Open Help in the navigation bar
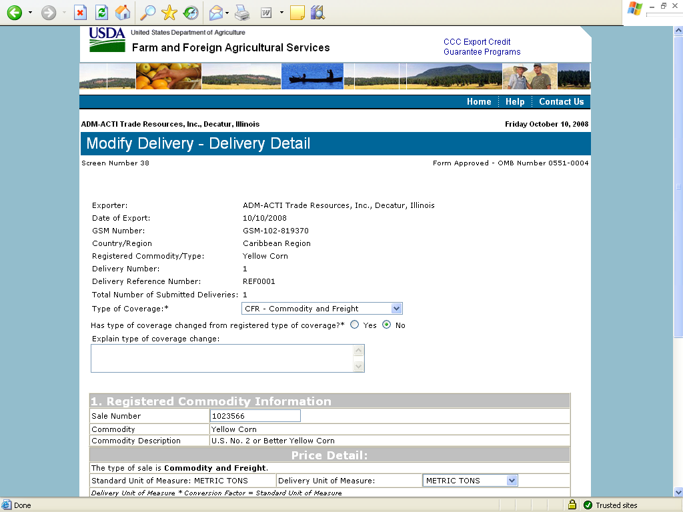683x512 pixels. pyautogui.click(x=515, y=101)
